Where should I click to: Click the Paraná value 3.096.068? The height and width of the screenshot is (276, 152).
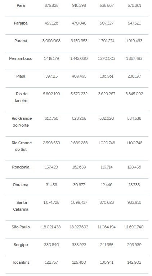coord(51,41)
